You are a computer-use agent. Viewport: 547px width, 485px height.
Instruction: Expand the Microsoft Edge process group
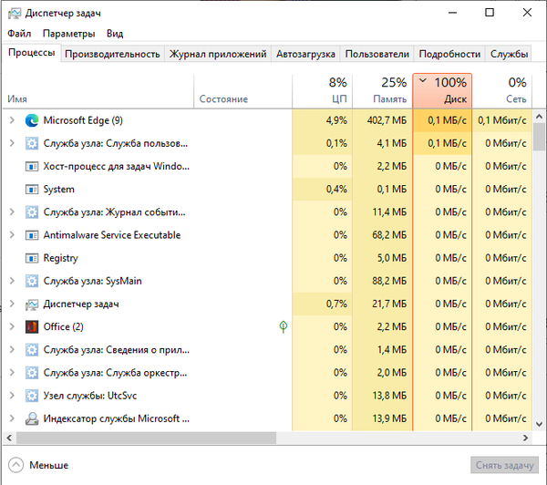tap(11, 120)
